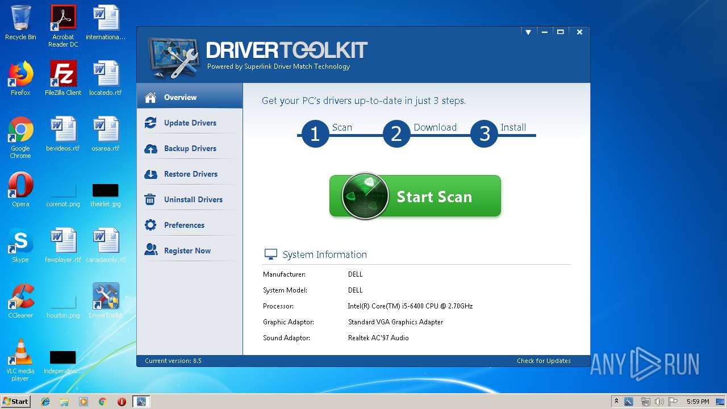
Task: Click the Preferences gear icon
Action: (x=151, y=225)
